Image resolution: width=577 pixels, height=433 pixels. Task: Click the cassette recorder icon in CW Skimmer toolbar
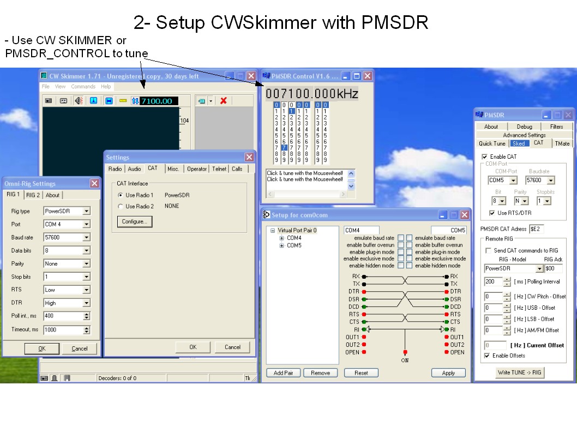[63, 100]
